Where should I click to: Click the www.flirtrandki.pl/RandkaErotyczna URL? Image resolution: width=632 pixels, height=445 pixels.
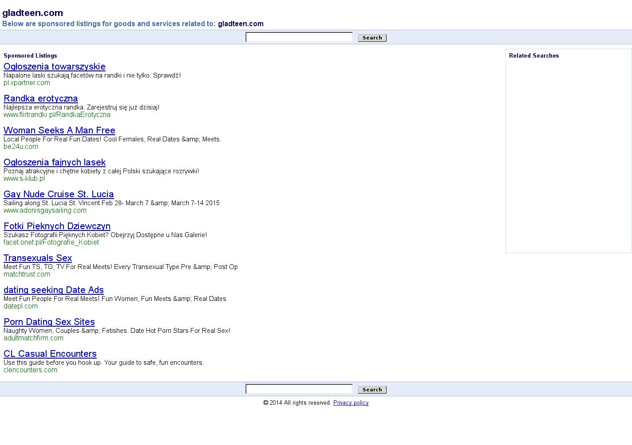(x=57, y=115)
